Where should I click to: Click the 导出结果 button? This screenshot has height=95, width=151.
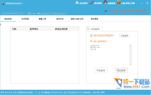pos(121,70)
